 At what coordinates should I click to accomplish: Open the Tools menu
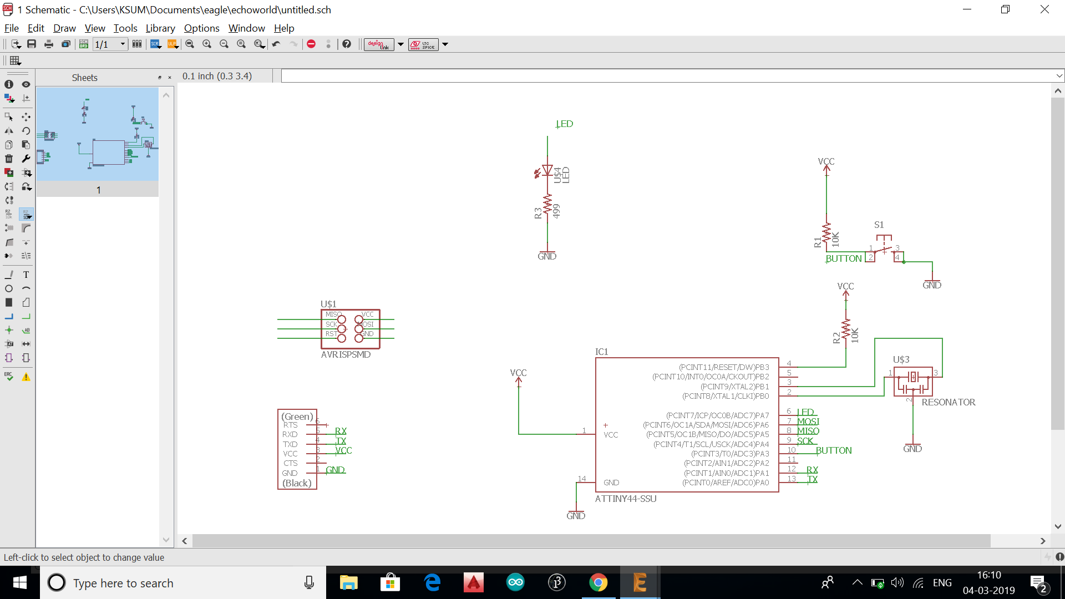pos(125,28)
